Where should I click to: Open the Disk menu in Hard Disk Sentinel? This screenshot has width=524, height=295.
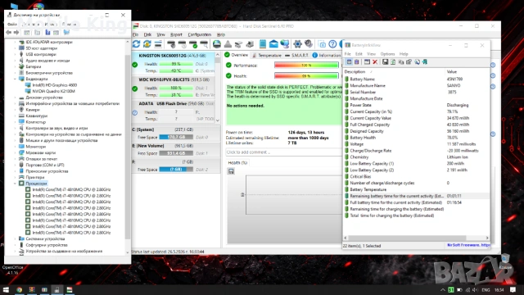147,34
